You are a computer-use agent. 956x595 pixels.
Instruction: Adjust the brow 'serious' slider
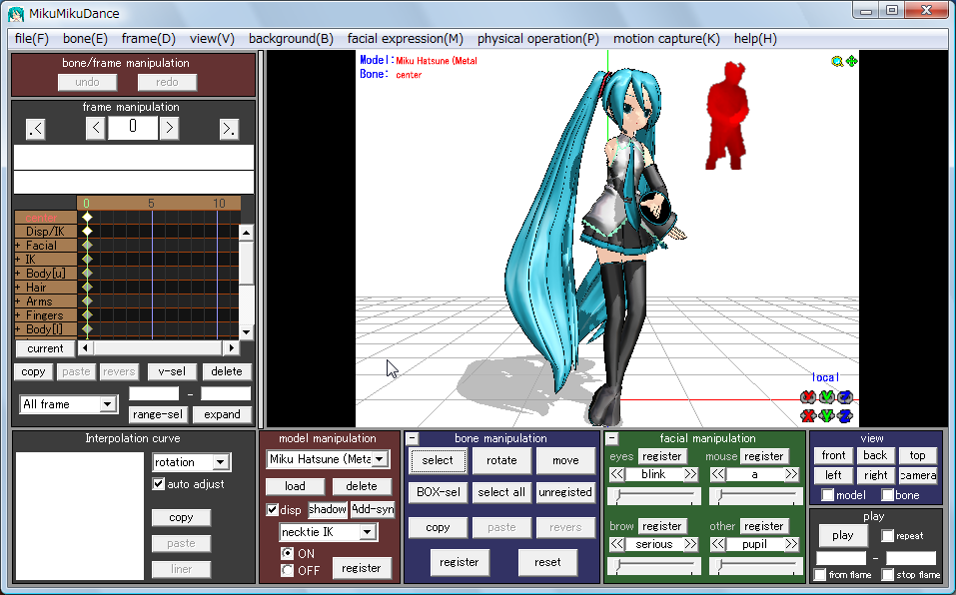[x=654, y=566]
